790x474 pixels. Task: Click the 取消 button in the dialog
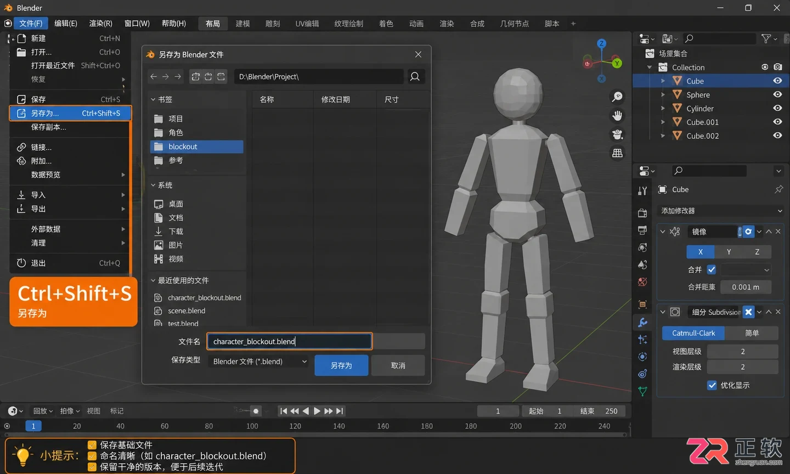pos(398,365)
